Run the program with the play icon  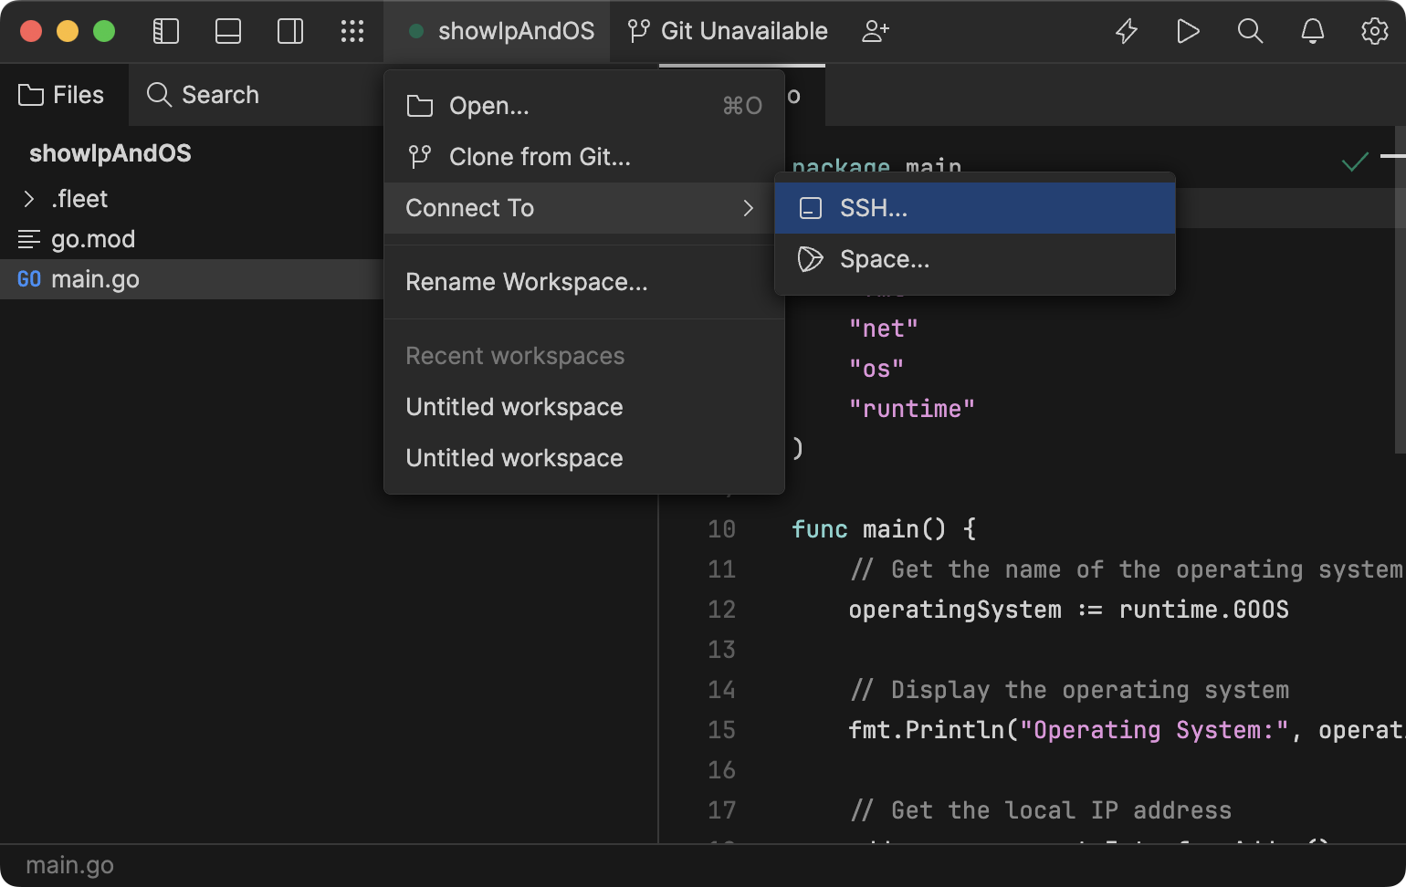1188,30
